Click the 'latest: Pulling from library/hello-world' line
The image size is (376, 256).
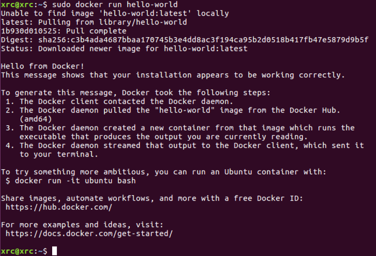(94, 22)
